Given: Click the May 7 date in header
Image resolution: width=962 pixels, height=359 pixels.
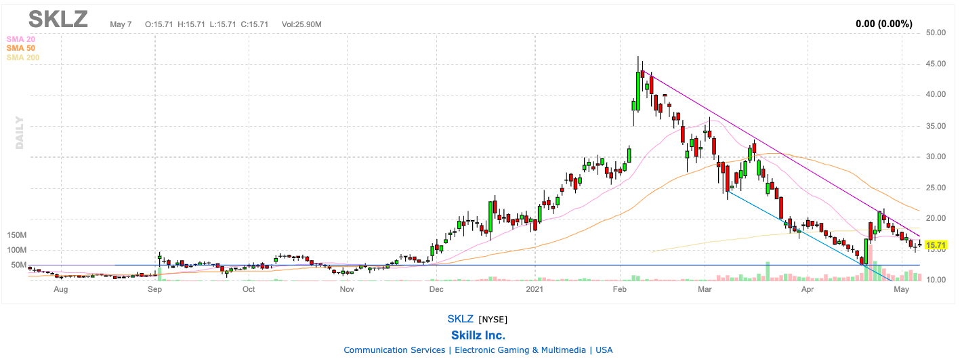Looking at the screenshot, I should coord(121,24).
